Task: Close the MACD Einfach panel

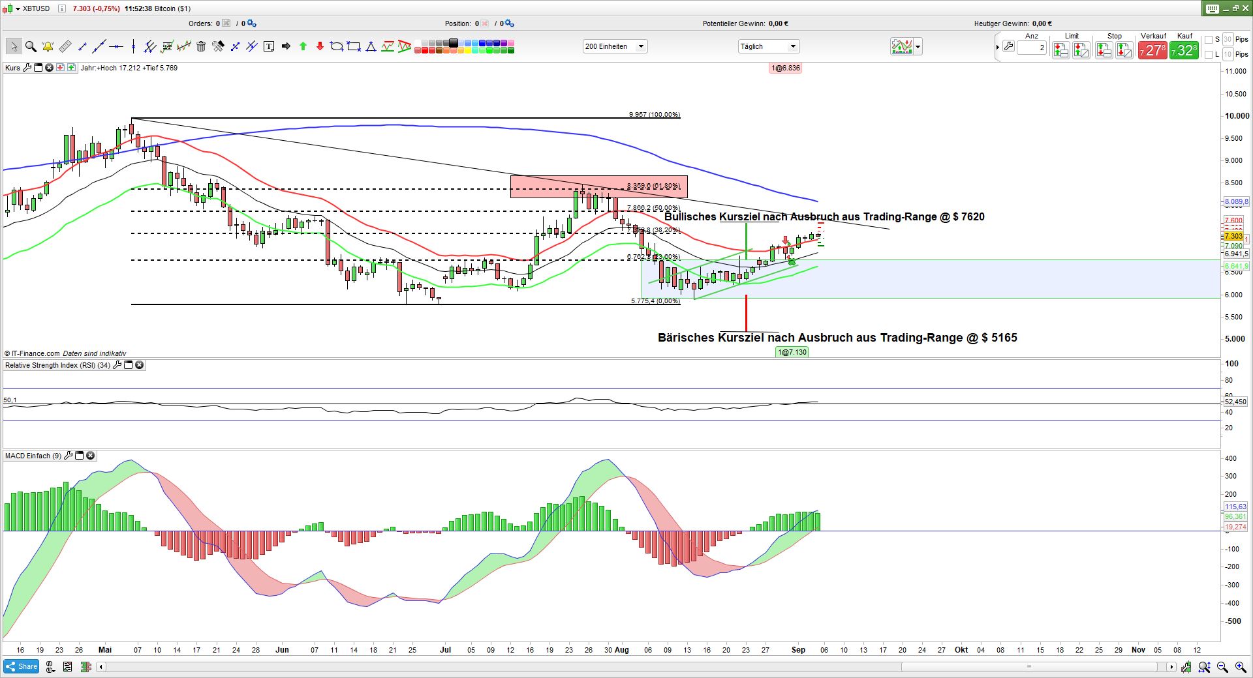Action: point(91,456)
